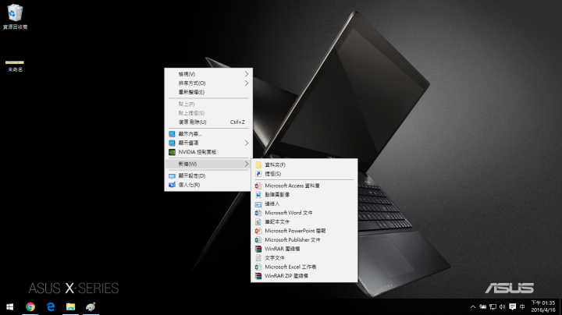
Task: Choose 重新整理(E) to refresh the desktop
Action: coord(208,92)
